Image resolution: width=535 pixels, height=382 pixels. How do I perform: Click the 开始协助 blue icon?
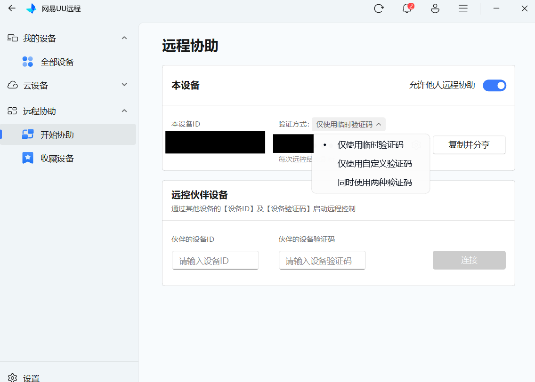pos(28,134)
